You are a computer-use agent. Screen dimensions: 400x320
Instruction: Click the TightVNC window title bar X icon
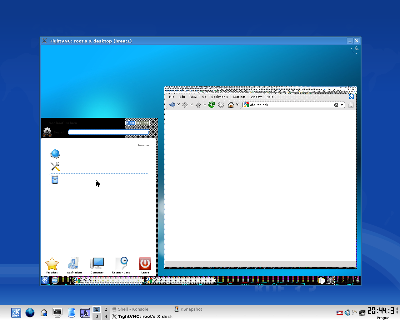[44, 41]
